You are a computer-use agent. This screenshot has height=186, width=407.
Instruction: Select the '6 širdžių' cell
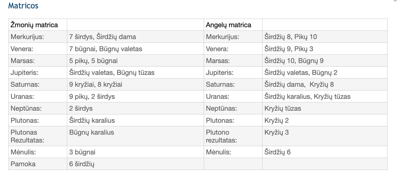tap(82, 164)
